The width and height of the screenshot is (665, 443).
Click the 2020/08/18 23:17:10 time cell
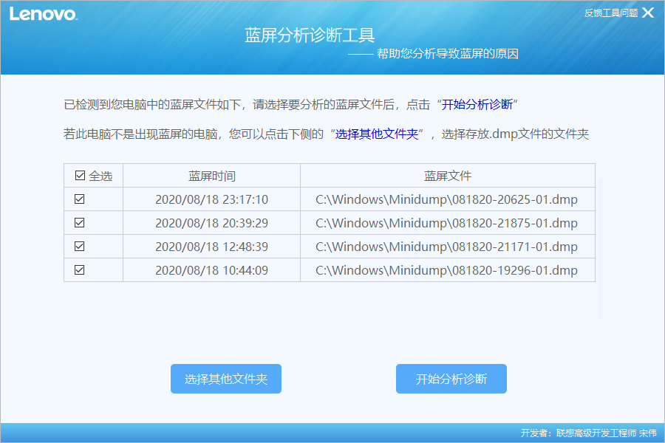211,199
